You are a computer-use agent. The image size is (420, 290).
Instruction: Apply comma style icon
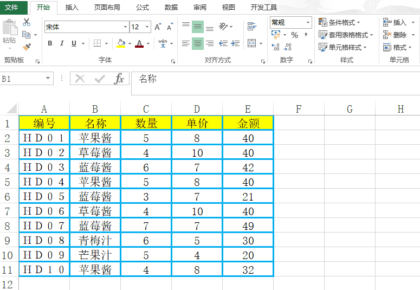pyautogui.click(x=306, y=35)
